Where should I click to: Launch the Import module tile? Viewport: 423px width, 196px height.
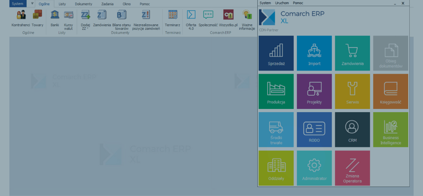(314, 53)
